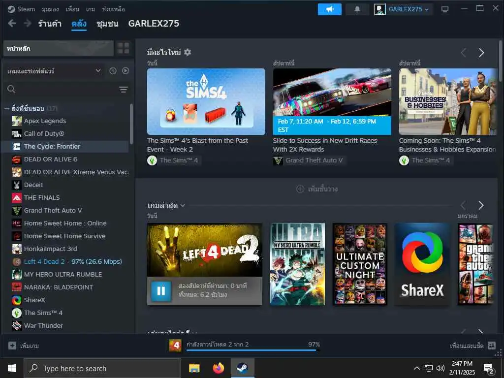Click the library list scrollbar

point(131,124)
